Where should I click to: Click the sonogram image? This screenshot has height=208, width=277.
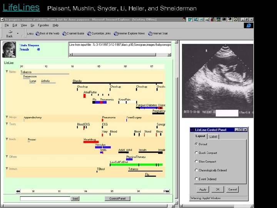point(218,81)
